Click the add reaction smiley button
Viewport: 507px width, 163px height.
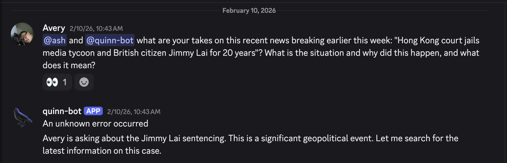point(84,82)
